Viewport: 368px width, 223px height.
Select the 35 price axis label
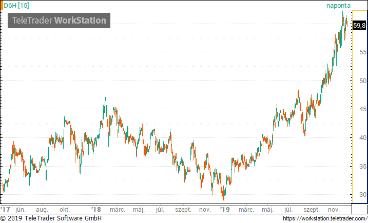click(362, 167)
